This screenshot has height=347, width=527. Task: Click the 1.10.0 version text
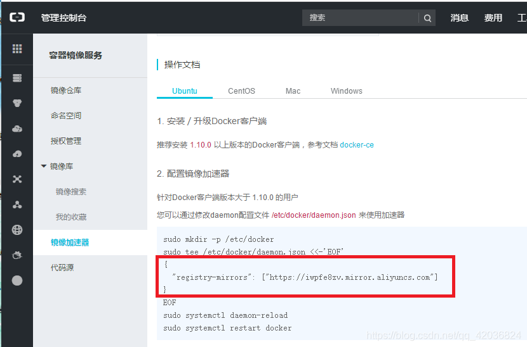(201, 145)
